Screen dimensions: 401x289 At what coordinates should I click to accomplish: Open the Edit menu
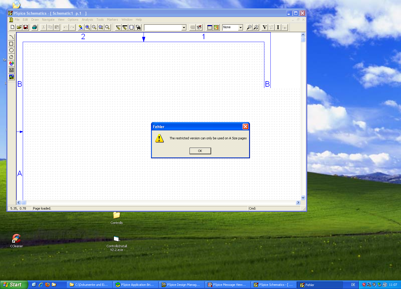tap(25, 20)
